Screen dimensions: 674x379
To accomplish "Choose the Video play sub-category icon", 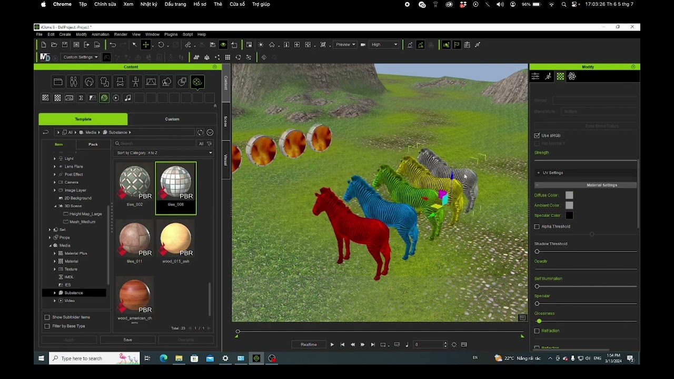I will [116, 98].
